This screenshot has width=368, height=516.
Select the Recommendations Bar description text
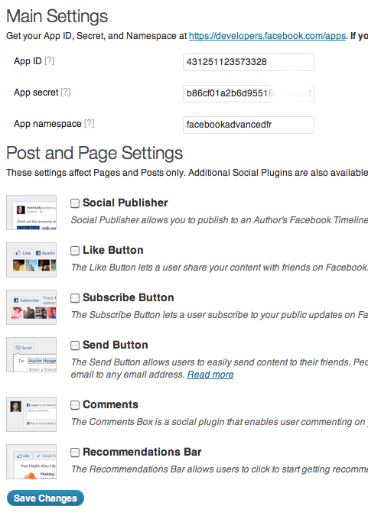coord(220,469)
